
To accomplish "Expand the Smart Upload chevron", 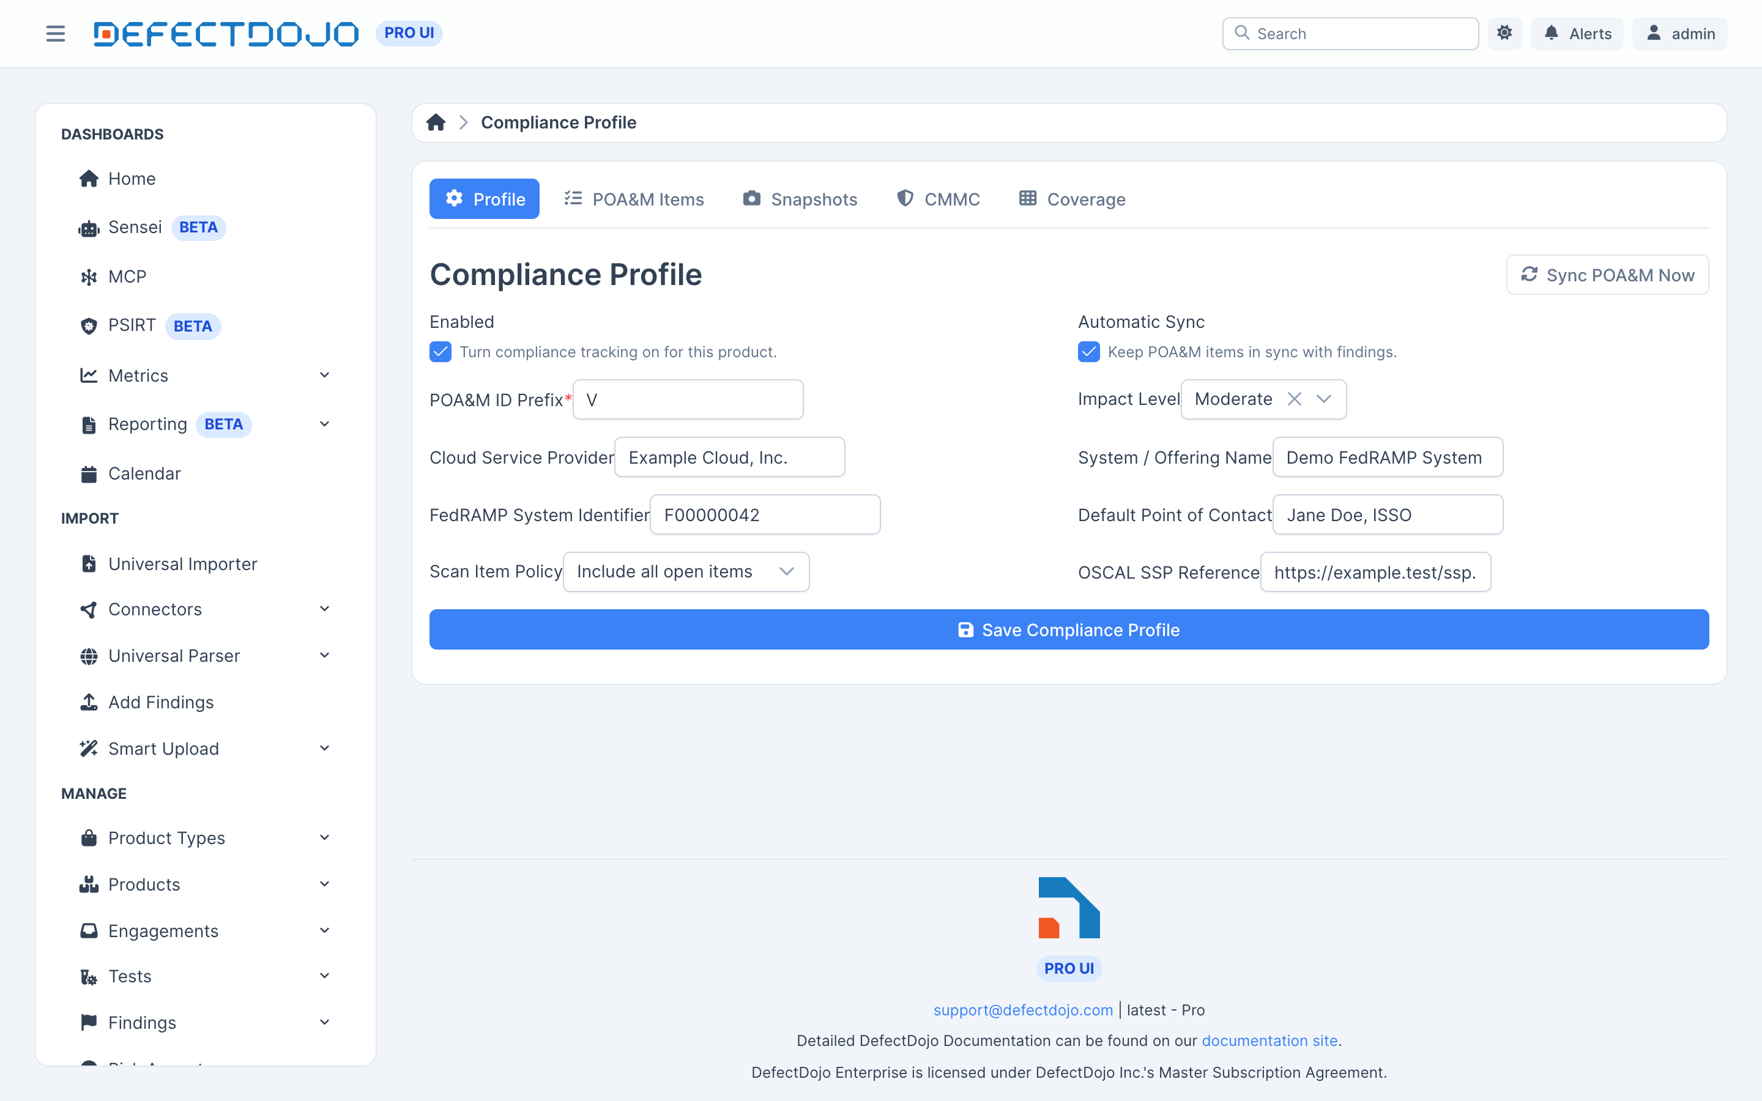I will click(x=325, y=748).
